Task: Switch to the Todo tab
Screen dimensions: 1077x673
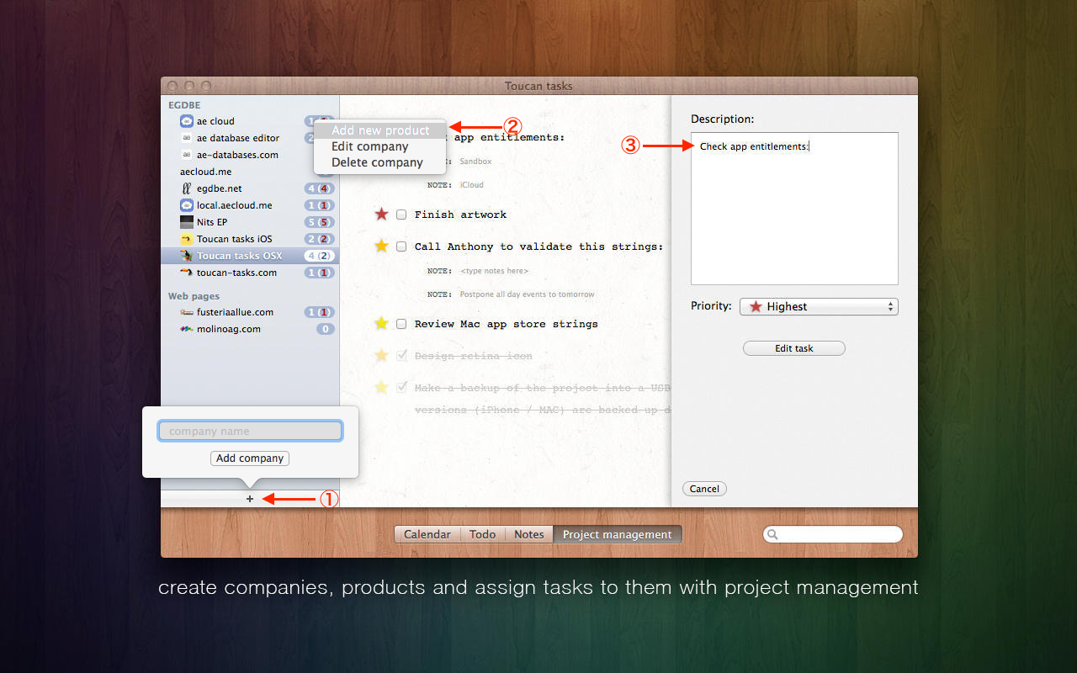Action: [x=483, y=534]
